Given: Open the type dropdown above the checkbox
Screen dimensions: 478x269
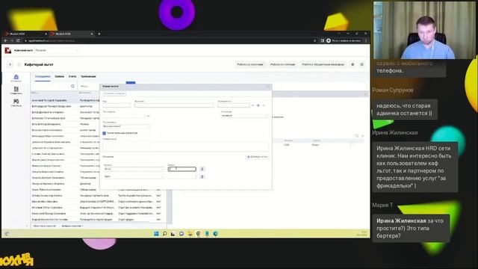Looking at the screenshot, I should (126, 126).
